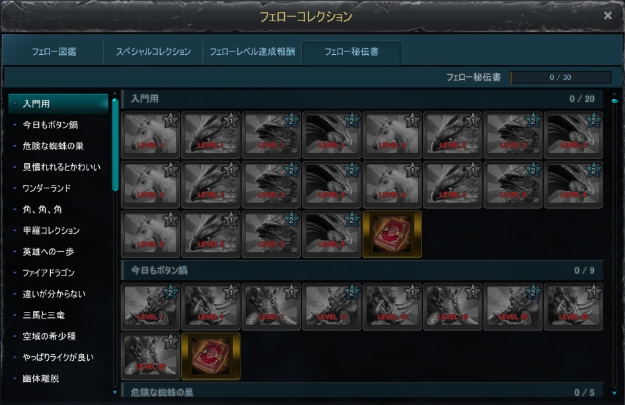The height and width of the screenshot is (405, 625).
Task: Switch to スペシャルコレクション tab
Action: tap(153, 52)
